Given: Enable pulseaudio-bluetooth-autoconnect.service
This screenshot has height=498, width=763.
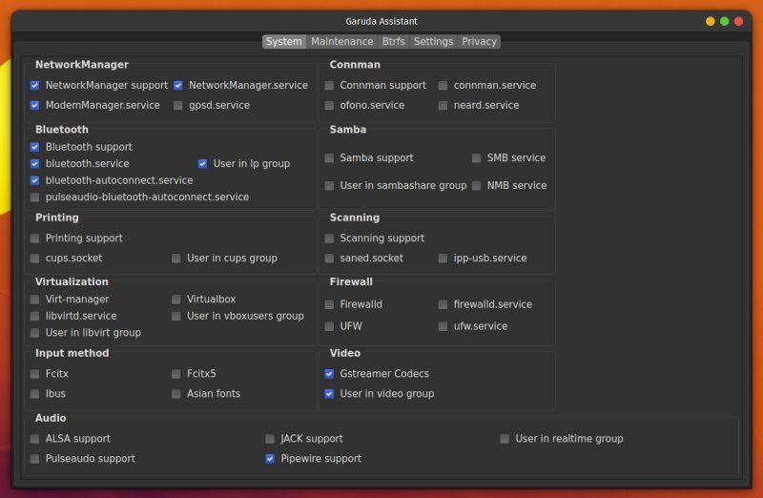Looking at the screenshot, I should click(35, 197).
